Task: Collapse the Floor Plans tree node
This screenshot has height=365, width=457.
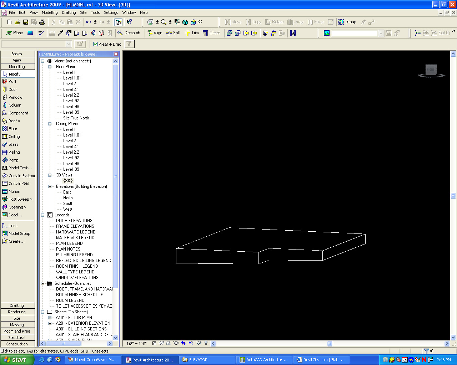Action: pos(50,67)
